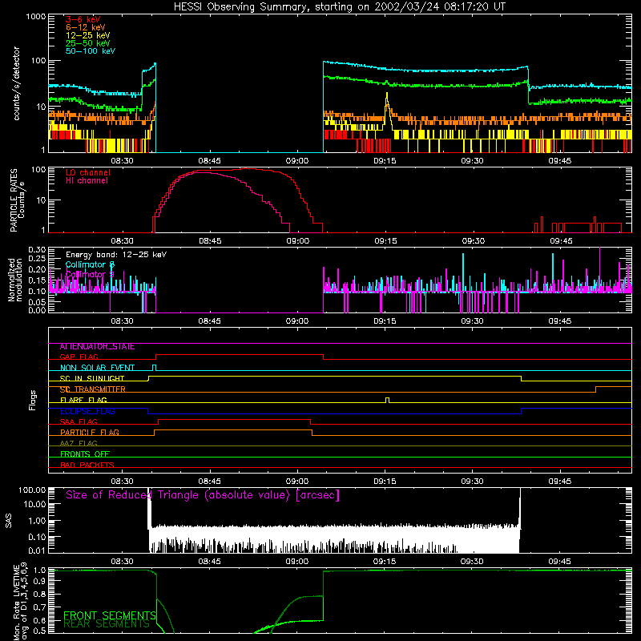Screen dimensions: 641x641
Task: Click '09:45' time label under modulation panel
Action: 559,321
